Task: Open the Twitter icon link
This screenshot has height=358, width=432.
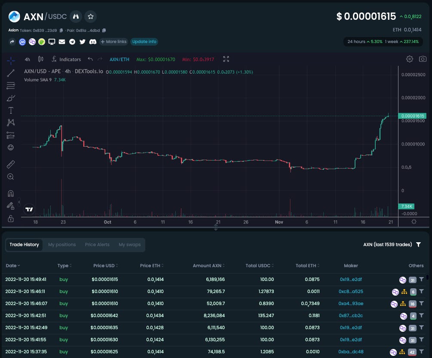Action: (x=83, y=42)
